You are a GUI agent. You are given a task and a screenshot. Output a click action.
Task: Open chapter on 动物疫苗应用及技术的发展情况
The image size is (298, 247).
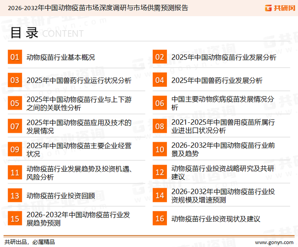(x=79, y=127)
